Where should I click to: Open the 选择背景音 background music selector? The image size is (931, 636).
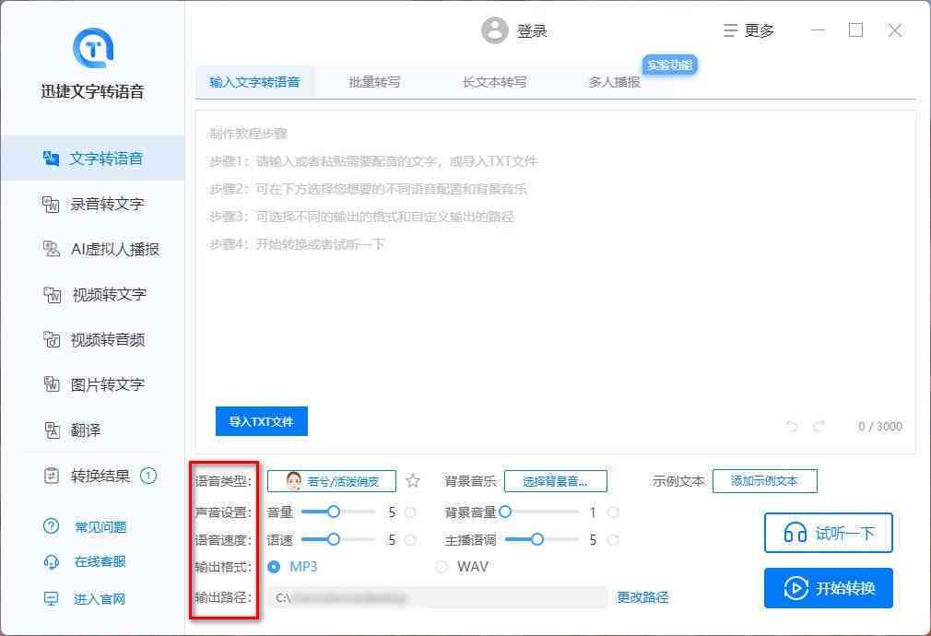click(555, 481)
